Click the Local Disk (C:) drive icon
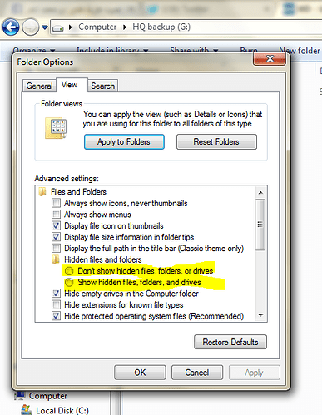Screen dimensions: 322x415 [27, 410]
